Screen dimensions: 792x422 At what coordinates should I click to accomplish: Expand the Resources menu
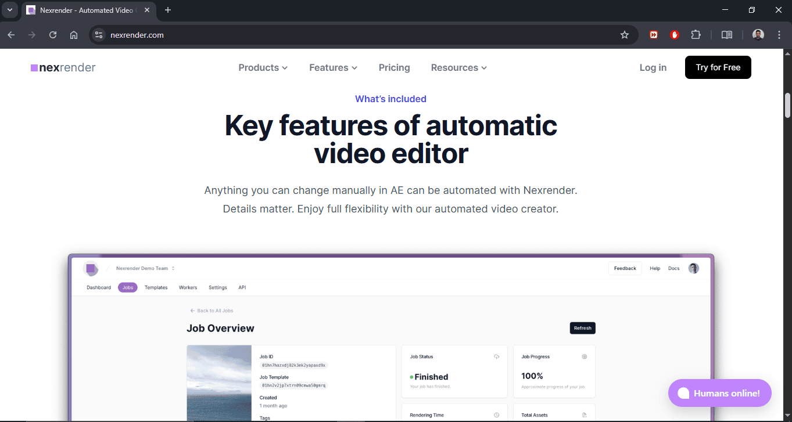(459, 67)
